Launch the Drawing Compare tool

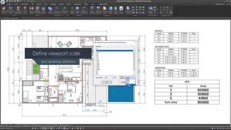(99, 10)
